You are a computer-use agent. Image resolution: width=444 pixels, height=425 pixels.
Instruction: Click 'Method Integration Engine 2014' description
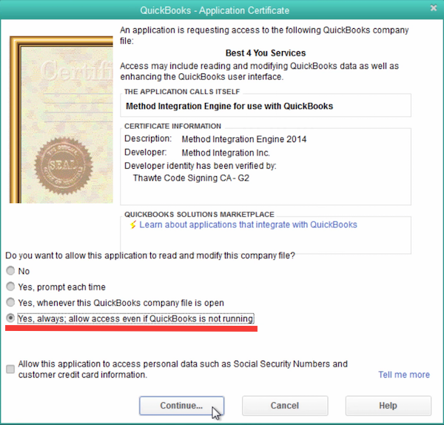click(x=244, y=139)
